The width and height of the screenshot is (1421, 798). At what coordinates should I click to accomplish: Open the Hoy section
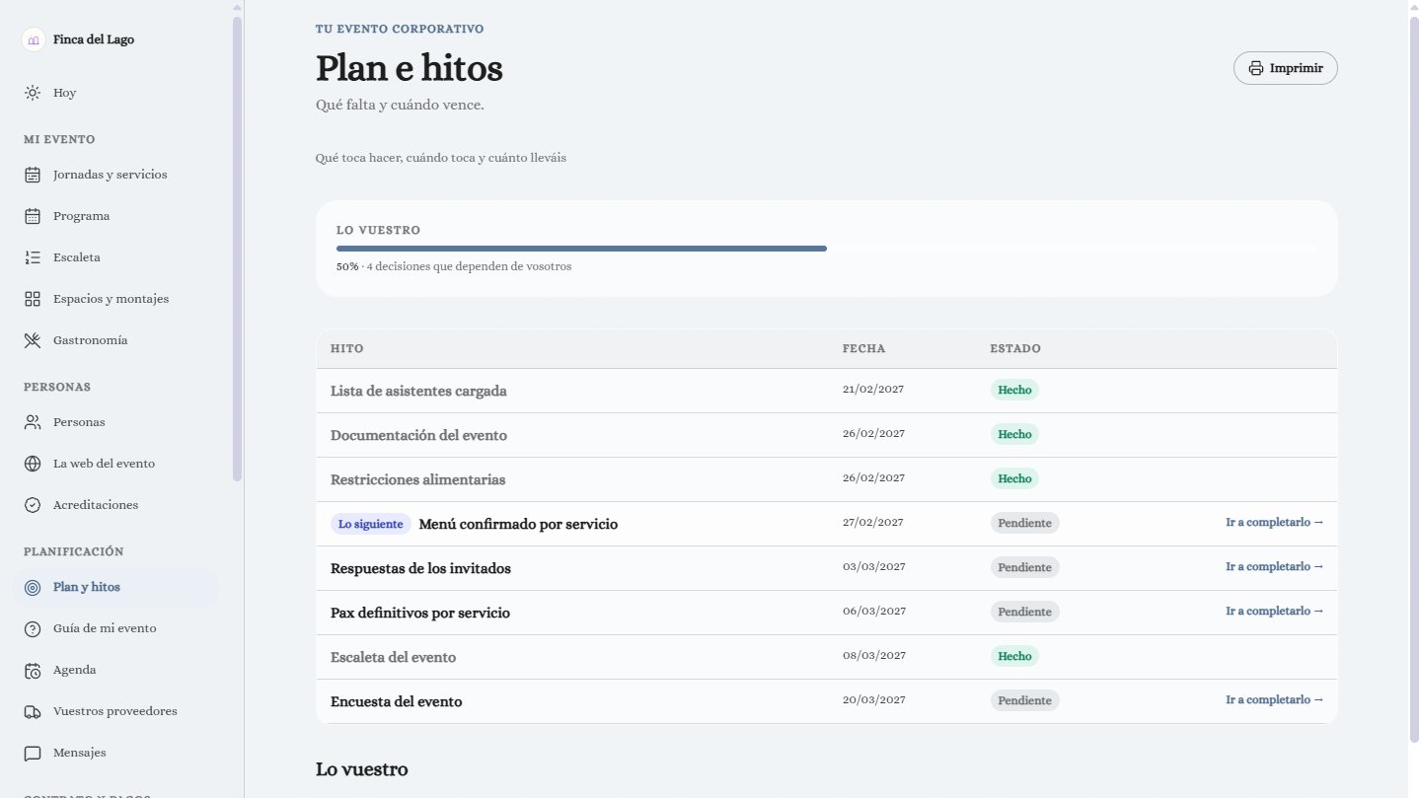click(x=116, y=93)
